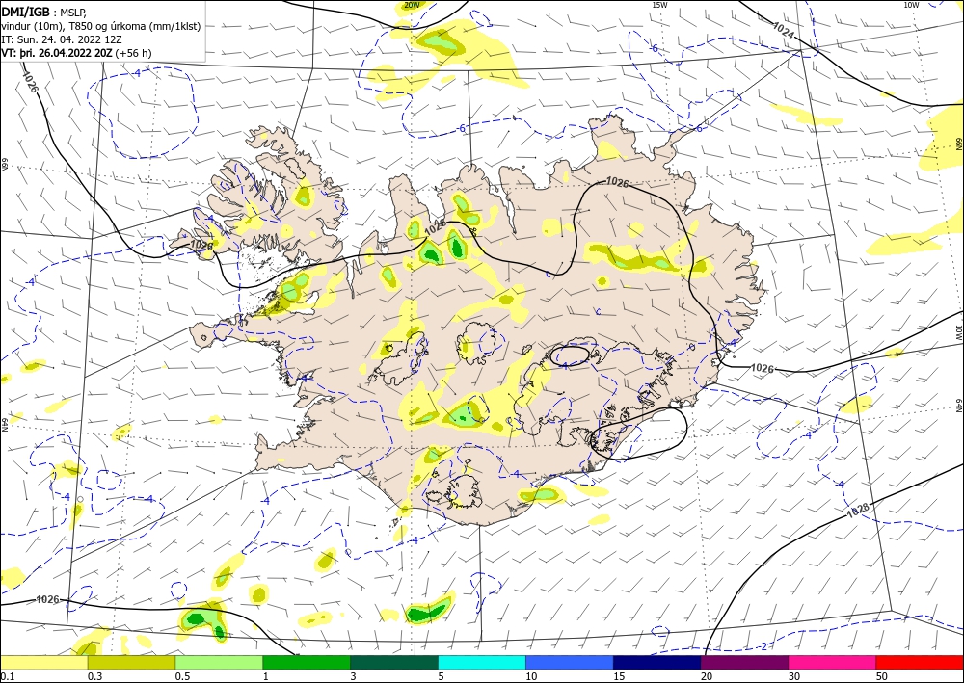Image resolution: width=964 pixels, height=683 pixels.
Task: Select the 'VT: þri. 26.04.2022 20Z (+56 h)' line
Action: click(77, 53)
